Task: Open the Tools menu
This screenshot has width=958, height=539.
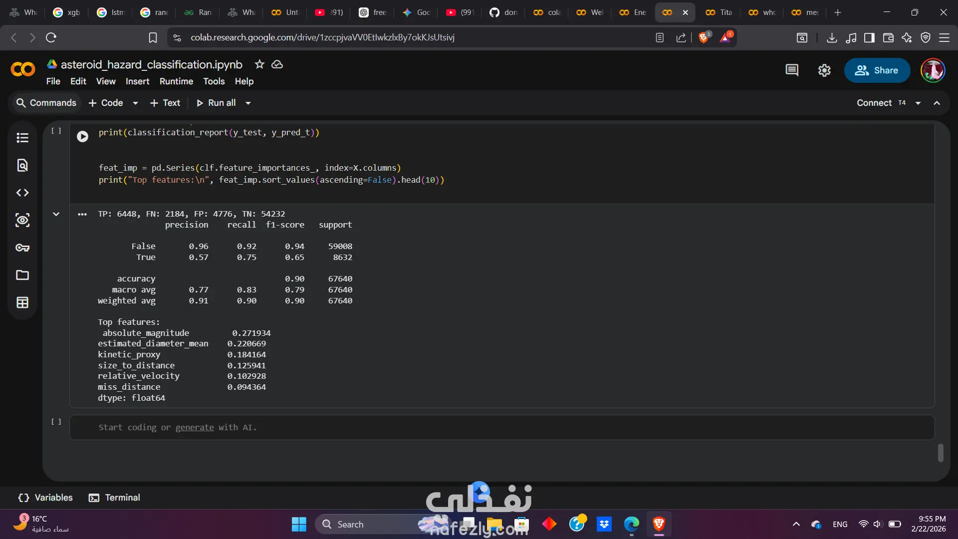Action: (214, 81)
